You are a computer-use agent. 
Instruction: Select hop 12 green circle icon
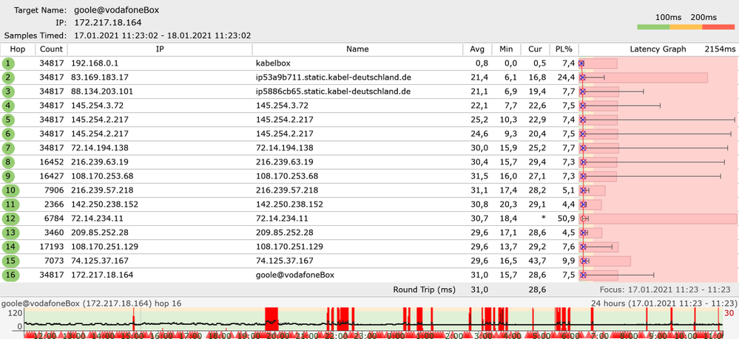click(x=11, y=219)
